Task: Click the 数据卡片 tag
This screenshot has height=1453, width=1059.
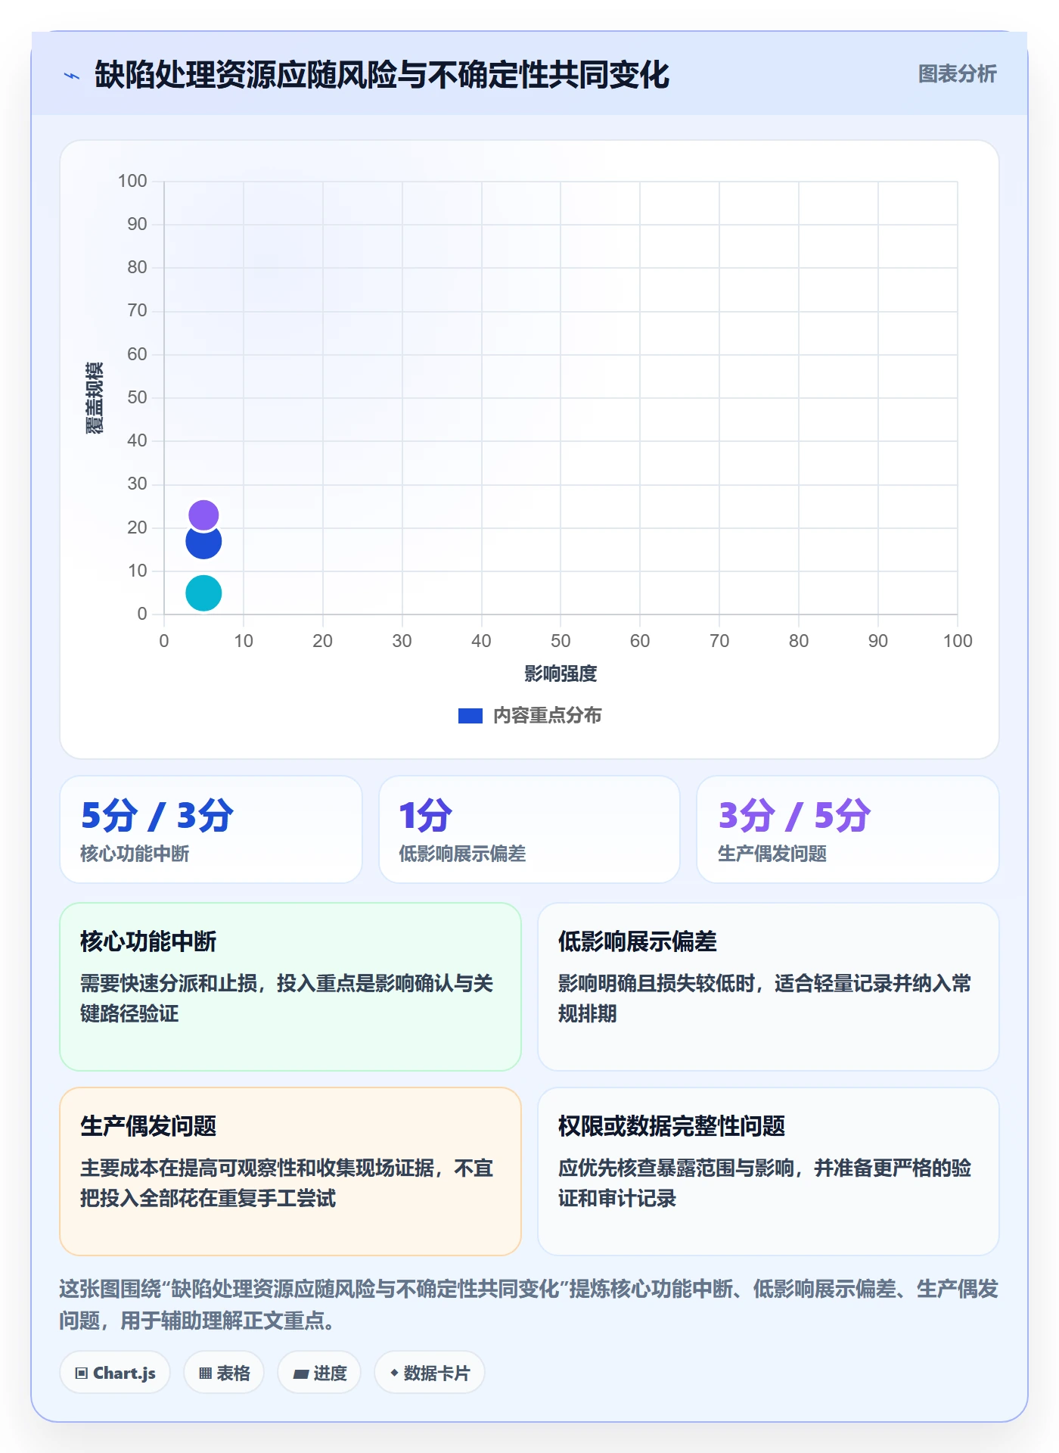Action: [430, 1373]
